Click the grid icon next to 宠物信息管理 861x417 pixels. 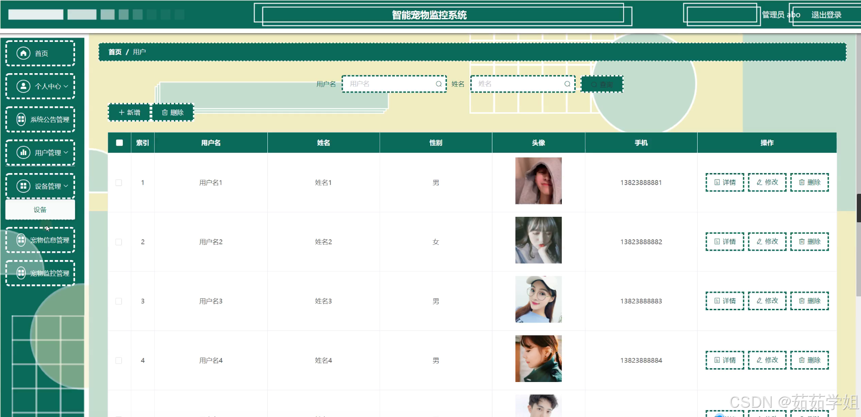point(21,240)
